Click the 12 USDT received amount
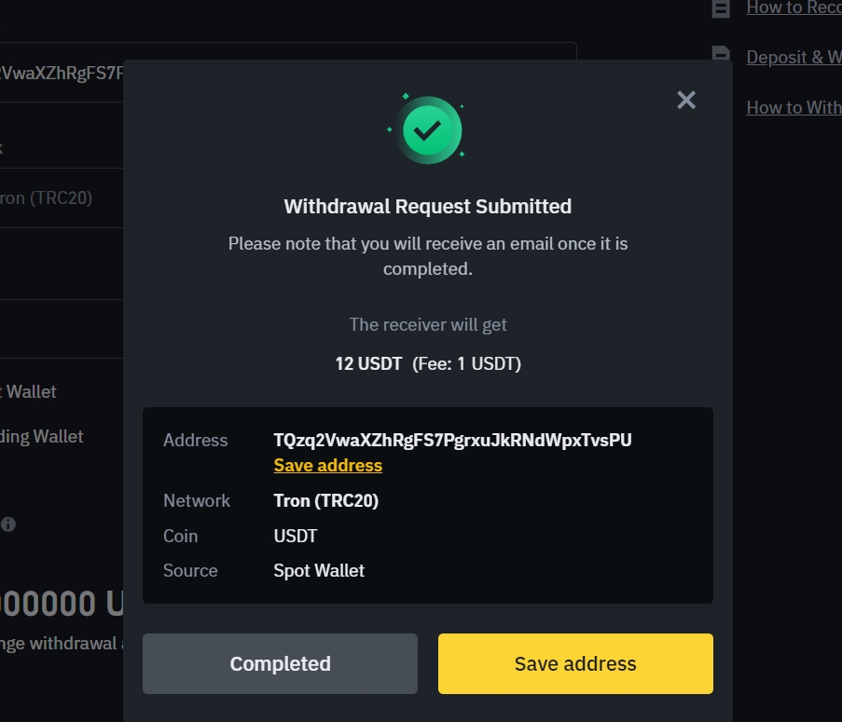This screenshot has width=842, height=722. coord(368,363)
